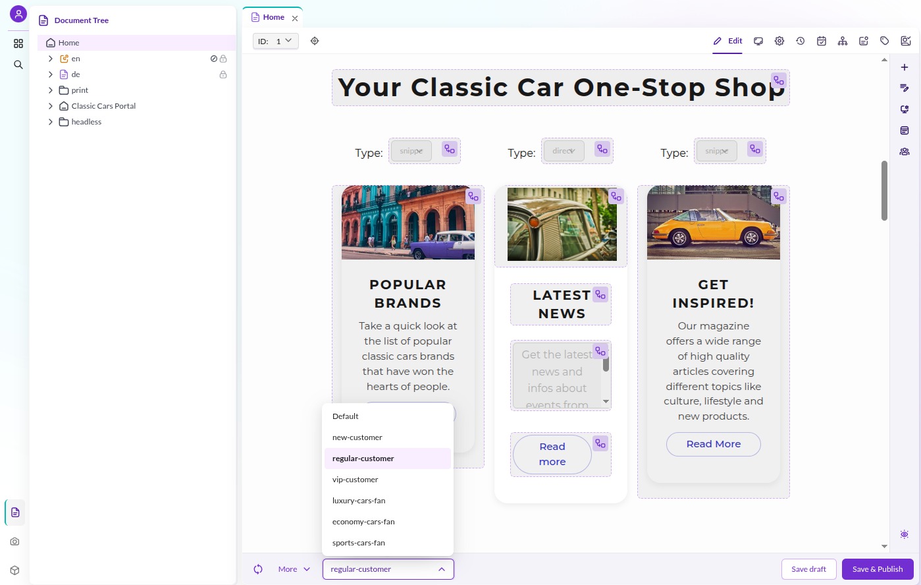The width and height of the screenshot is (921, 585).
Task: Open the Schedule calendar tab
Action: point(822,41)
